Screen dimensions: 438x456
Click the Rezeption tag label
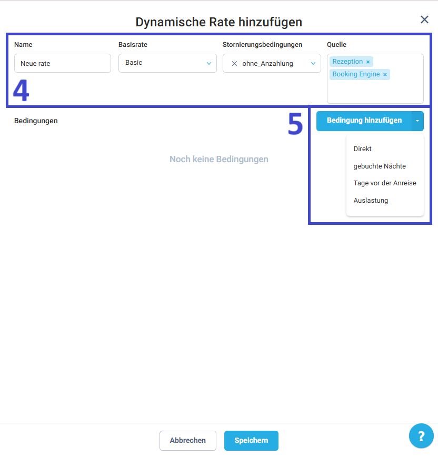347,62
